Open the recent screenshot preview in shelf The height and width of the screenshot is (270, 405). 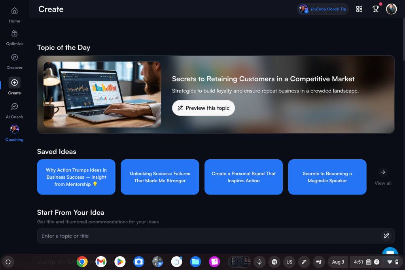pyautogui.click(x=239, y=262)
